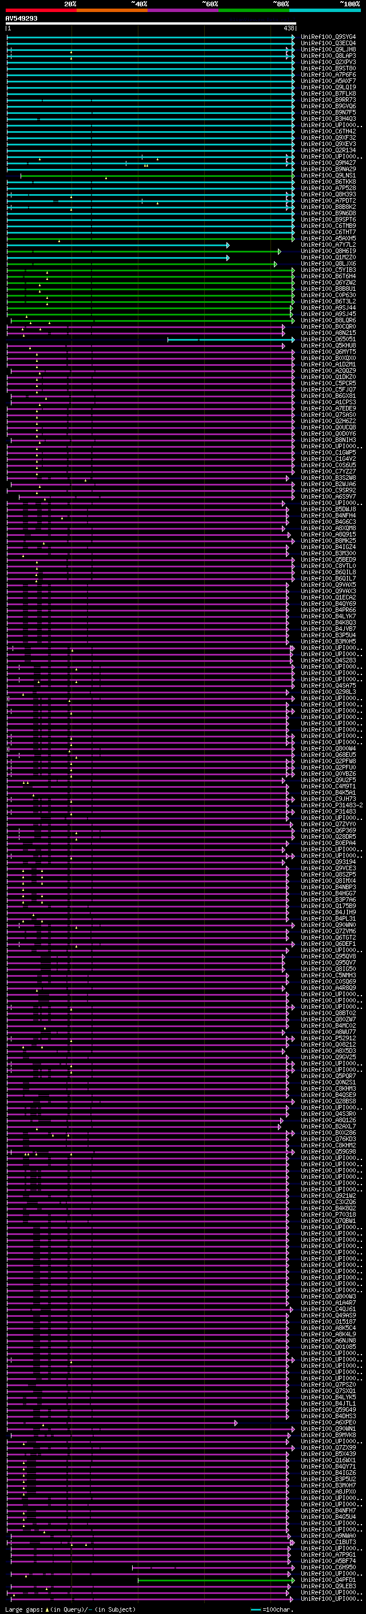Select hit label UniRef100_B9ST80
The image size is (366, 1614).
328,68
